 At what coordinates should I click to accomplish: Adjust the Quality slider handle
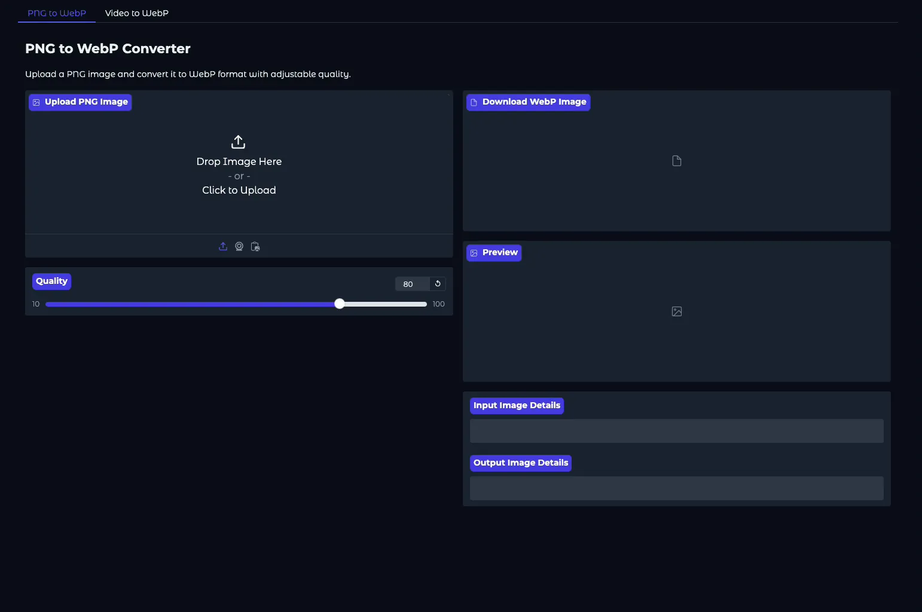coord(339,304)
